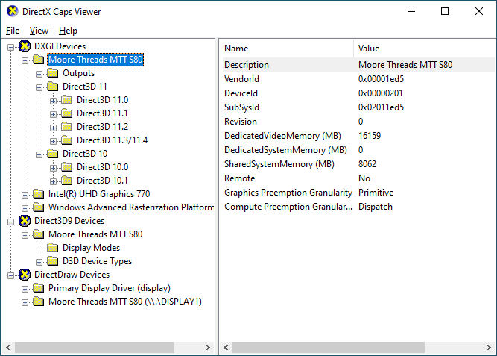Viewport: 497px width, 356px height.
Task: Expand the Intel(R) UHD Graphics 770 node
Action: [25, 195]
